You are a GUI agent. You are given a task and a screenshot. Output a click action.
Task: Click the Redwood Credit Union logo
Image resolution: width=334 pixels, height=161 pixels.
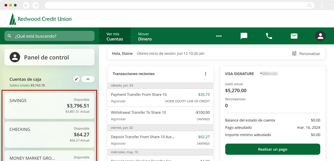[x=40, y=19]
